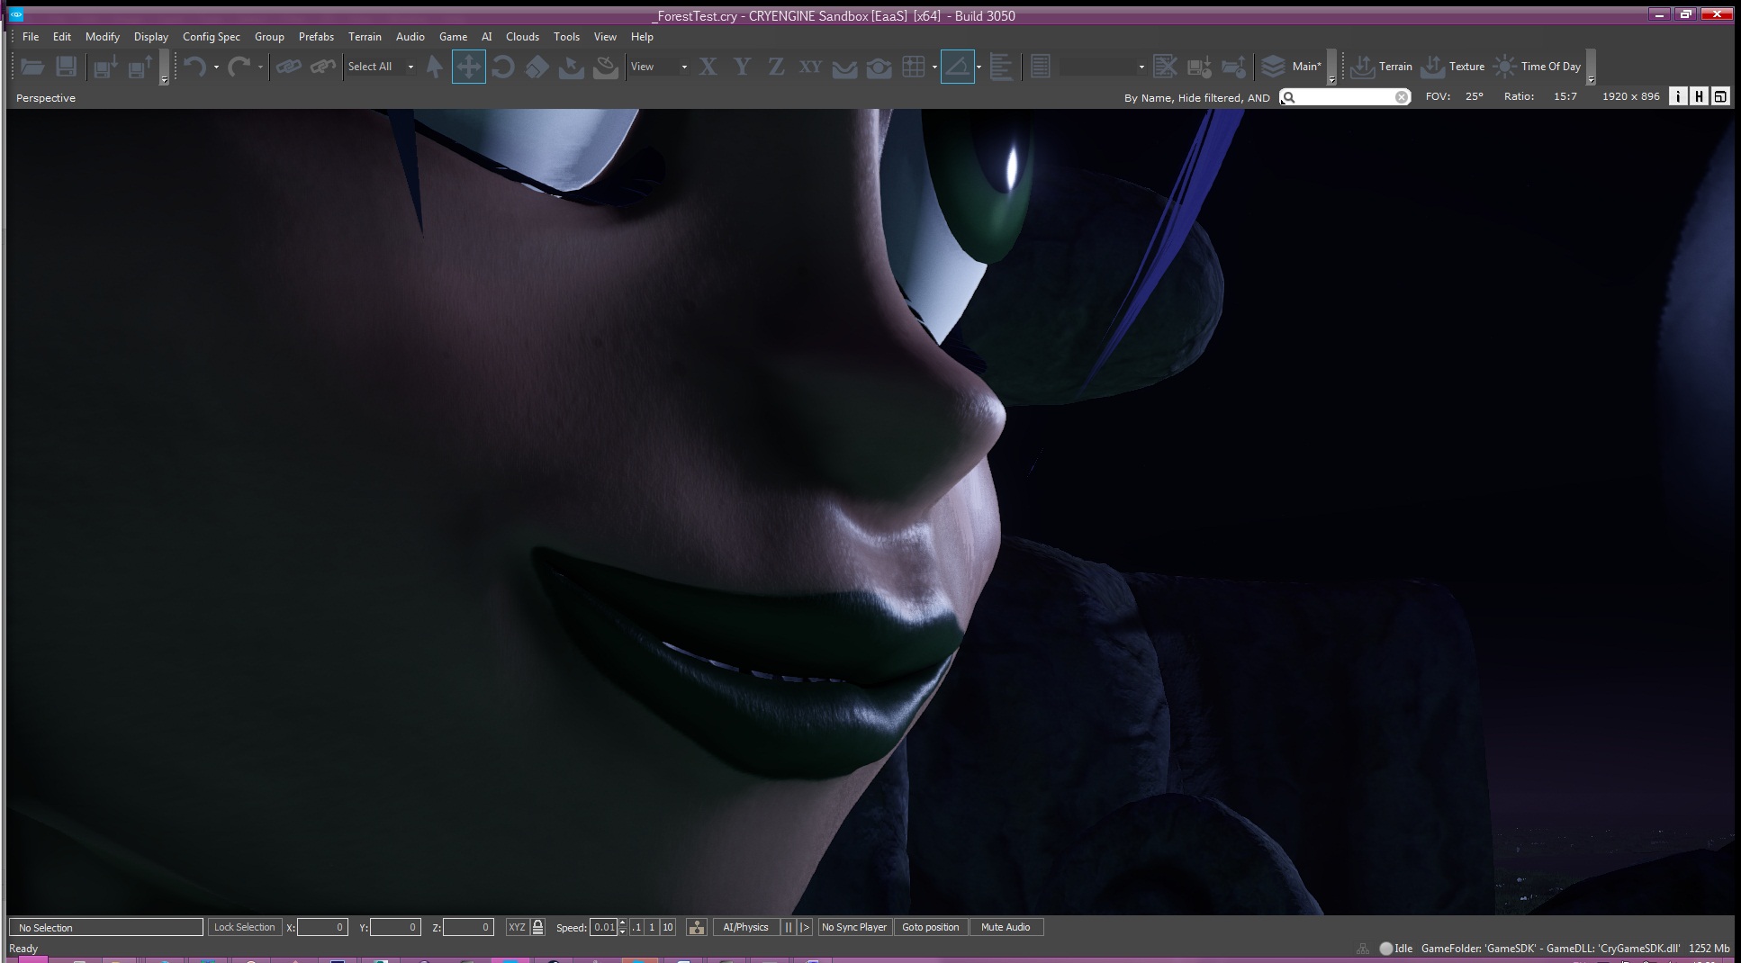Toggle the No Sync Player option
Screen dimensions: 1741x963
coord(853,927)
